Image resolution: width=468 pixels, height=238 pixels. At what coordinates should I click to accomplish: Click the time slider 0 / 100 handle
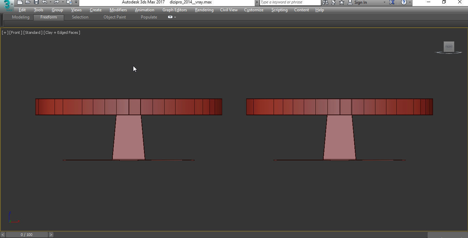click(x=27, y=235)
